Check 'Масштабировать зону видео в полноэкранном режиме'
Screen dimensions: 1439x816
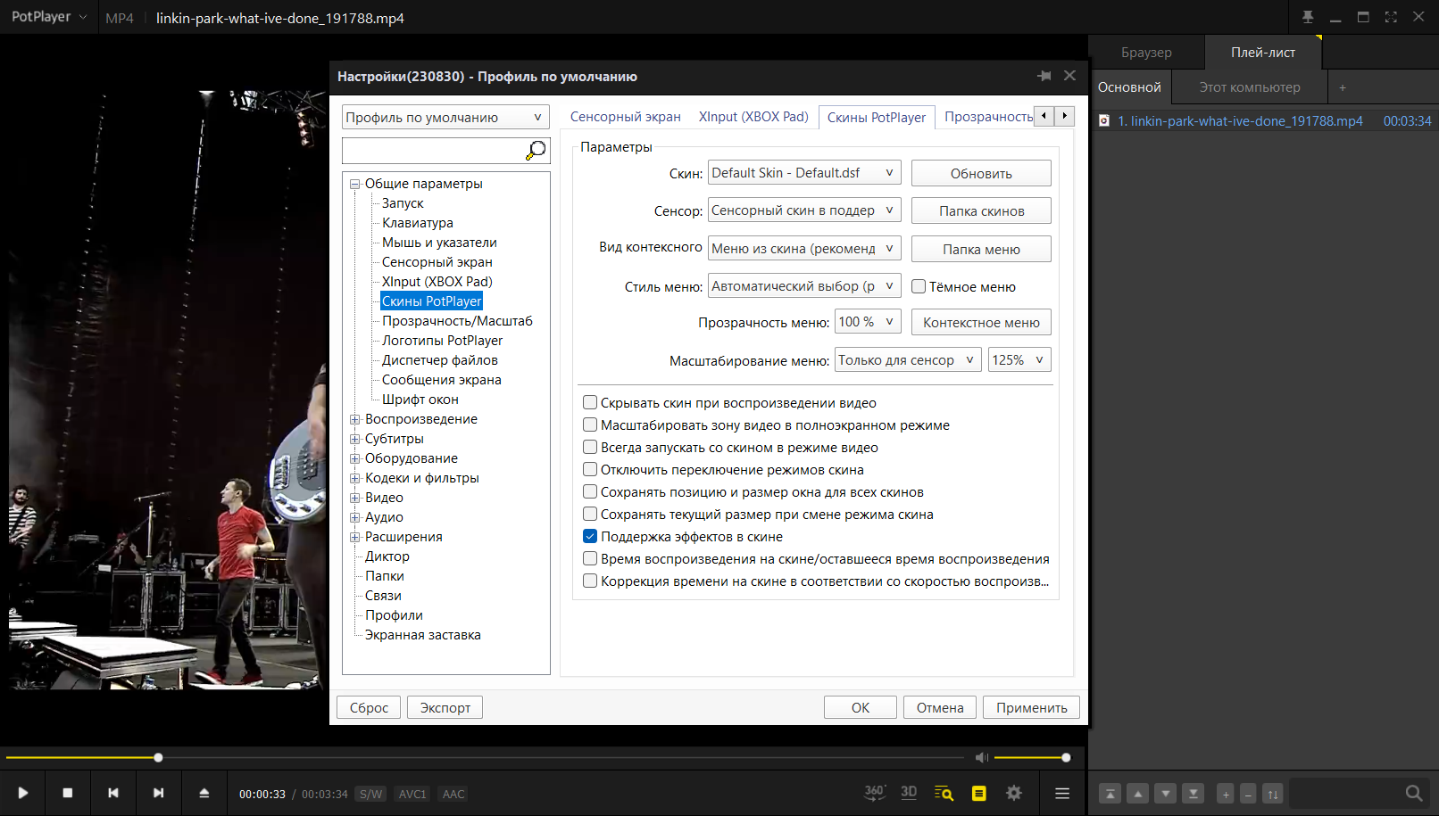(x=590, y=424)
